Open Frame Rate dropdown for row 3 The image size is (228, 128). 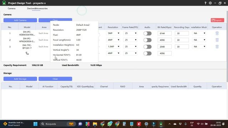click(130, 47)
